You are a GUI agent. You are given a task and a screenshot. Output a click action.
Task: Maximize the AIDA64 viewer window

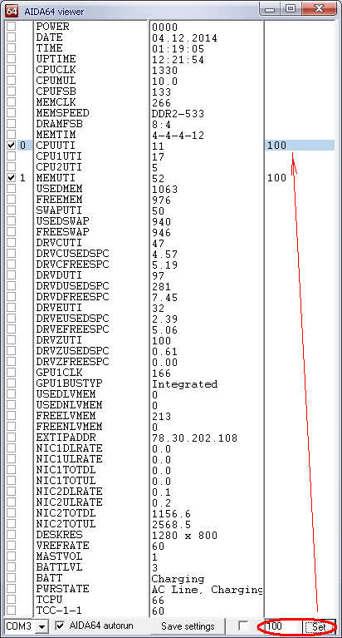point(290,8)
